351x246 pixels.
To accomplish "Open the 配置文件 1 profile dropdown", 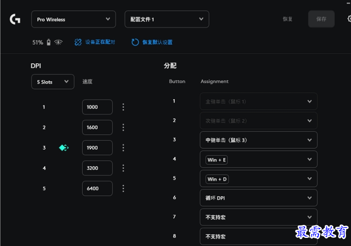I will (x=167, y=19).
